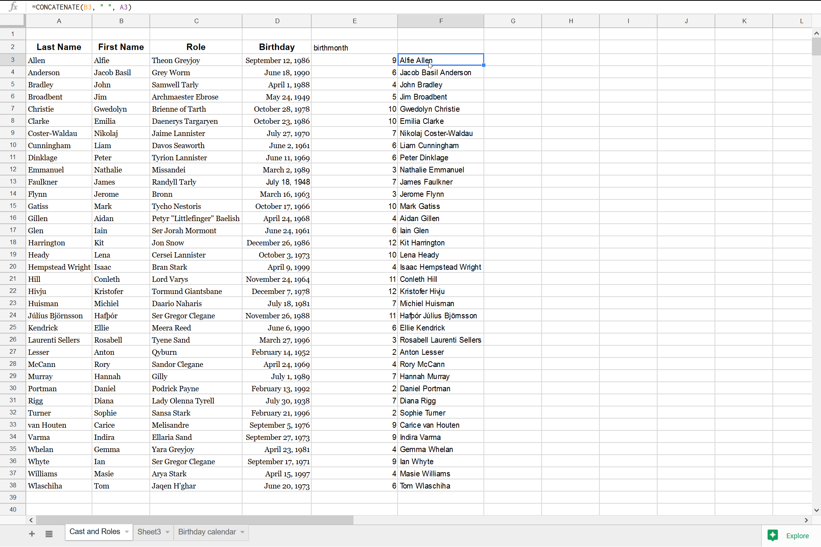The height and width of the screenshot is (547, 821).
Task: Select column F header
Action: (x=441, y=21)
